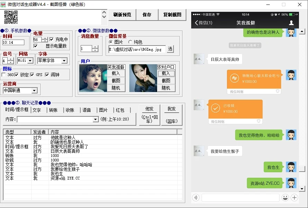The height and width of the screenshot is (208, 308).
Task: Click the plus icon in chat input bar
Action: tap(294, 198)
